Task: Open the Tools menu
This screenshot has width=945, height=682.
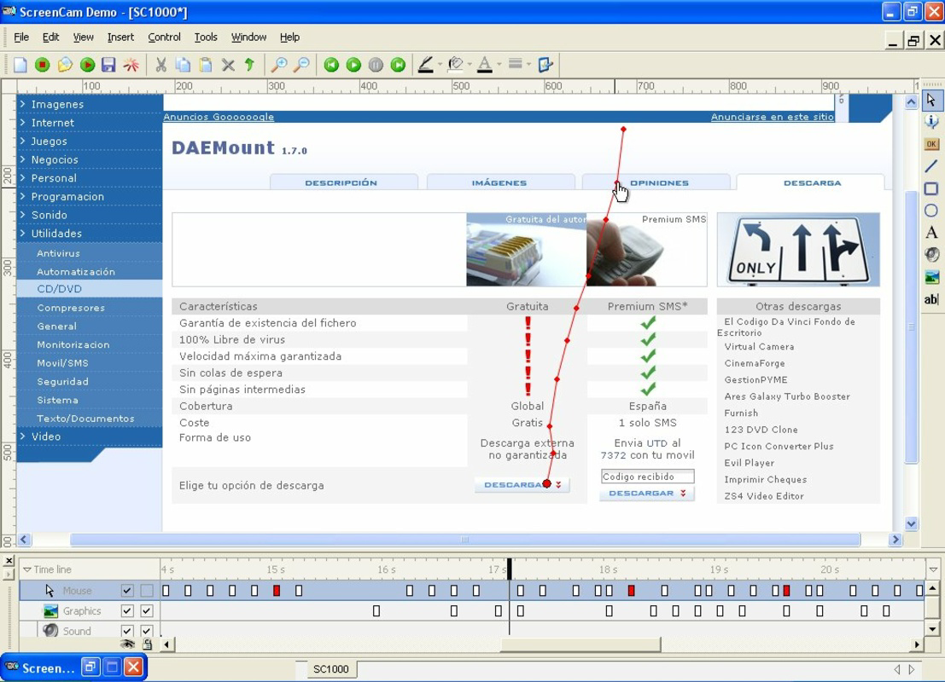Action: 206,38
